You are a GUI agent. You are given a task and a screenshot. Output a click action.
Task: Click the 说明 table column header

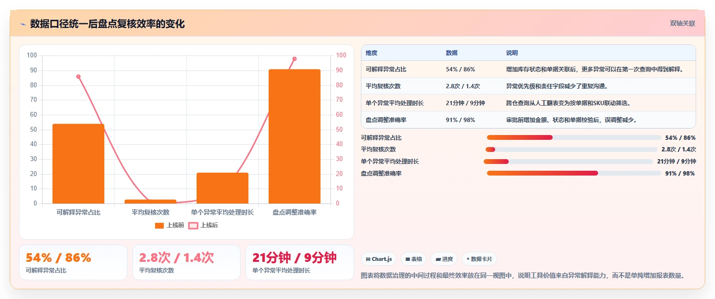tap(512, 53)
